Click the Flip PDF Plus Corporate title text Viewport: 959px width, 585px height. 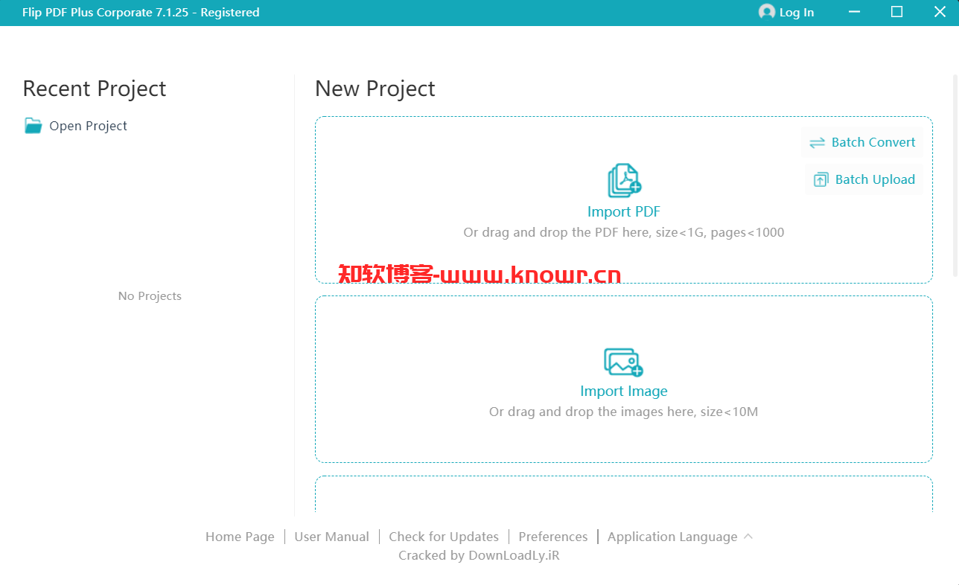(141, 12)
